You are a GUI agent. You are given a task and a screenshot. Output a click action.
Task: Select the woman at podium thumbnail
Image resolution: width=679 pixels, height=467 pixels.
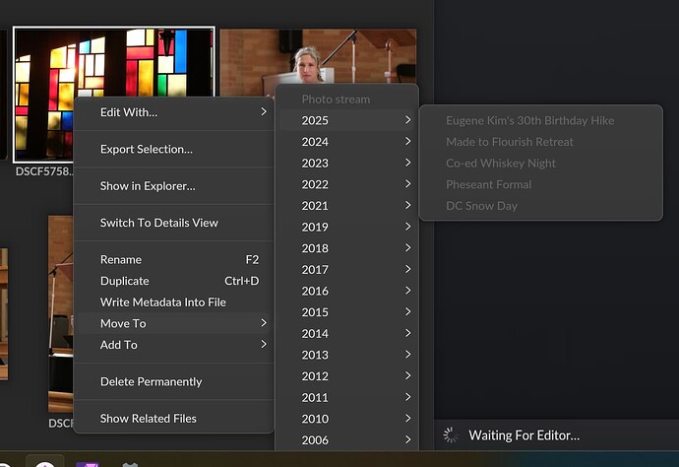point(318,56)
